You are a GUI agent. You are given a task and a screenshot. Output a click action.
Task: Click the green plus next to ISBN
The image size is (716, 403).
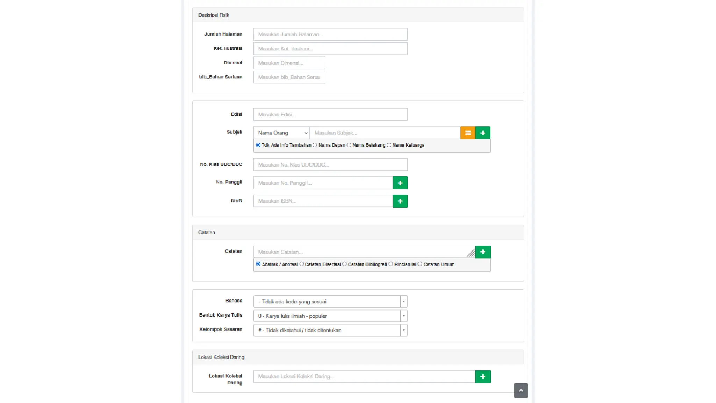(x=400, y=201)
